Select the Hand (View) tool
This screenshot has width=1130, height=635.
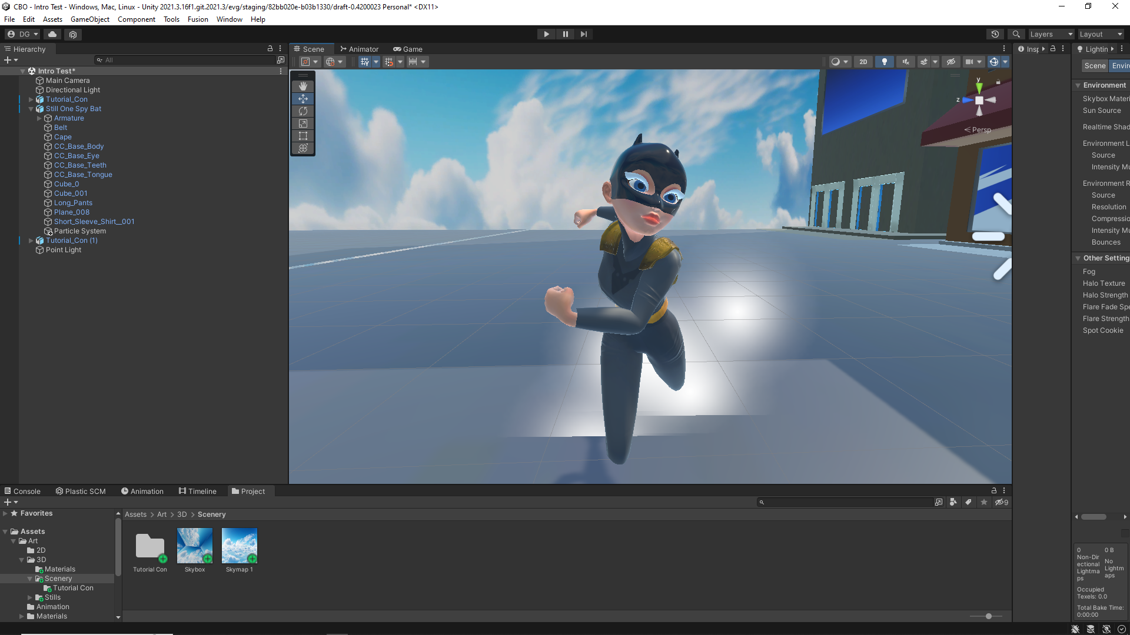click(303, 86)
